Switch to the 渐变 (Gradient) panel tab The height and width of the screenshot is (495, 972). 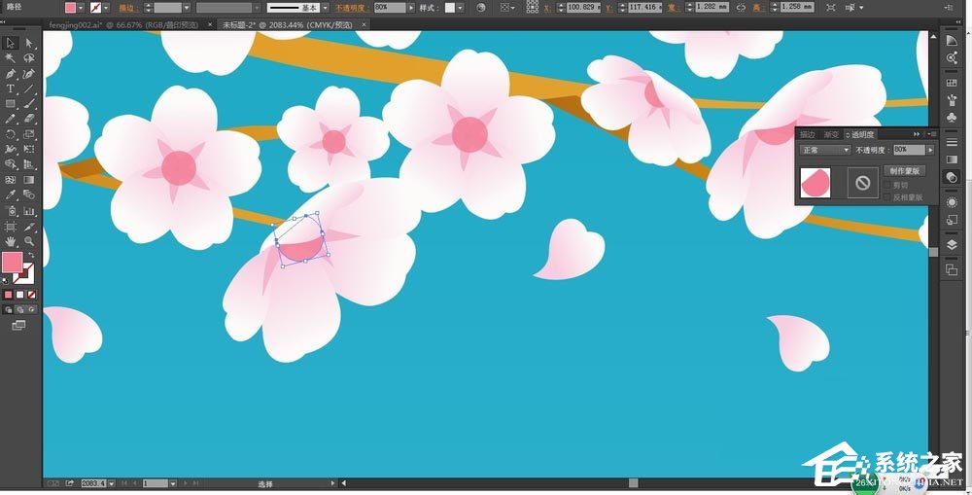(831, 134)
